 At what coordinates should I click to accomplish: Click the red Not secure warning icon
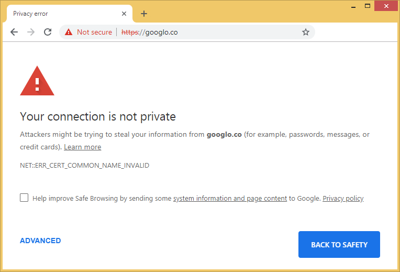(x=69, y=32)
